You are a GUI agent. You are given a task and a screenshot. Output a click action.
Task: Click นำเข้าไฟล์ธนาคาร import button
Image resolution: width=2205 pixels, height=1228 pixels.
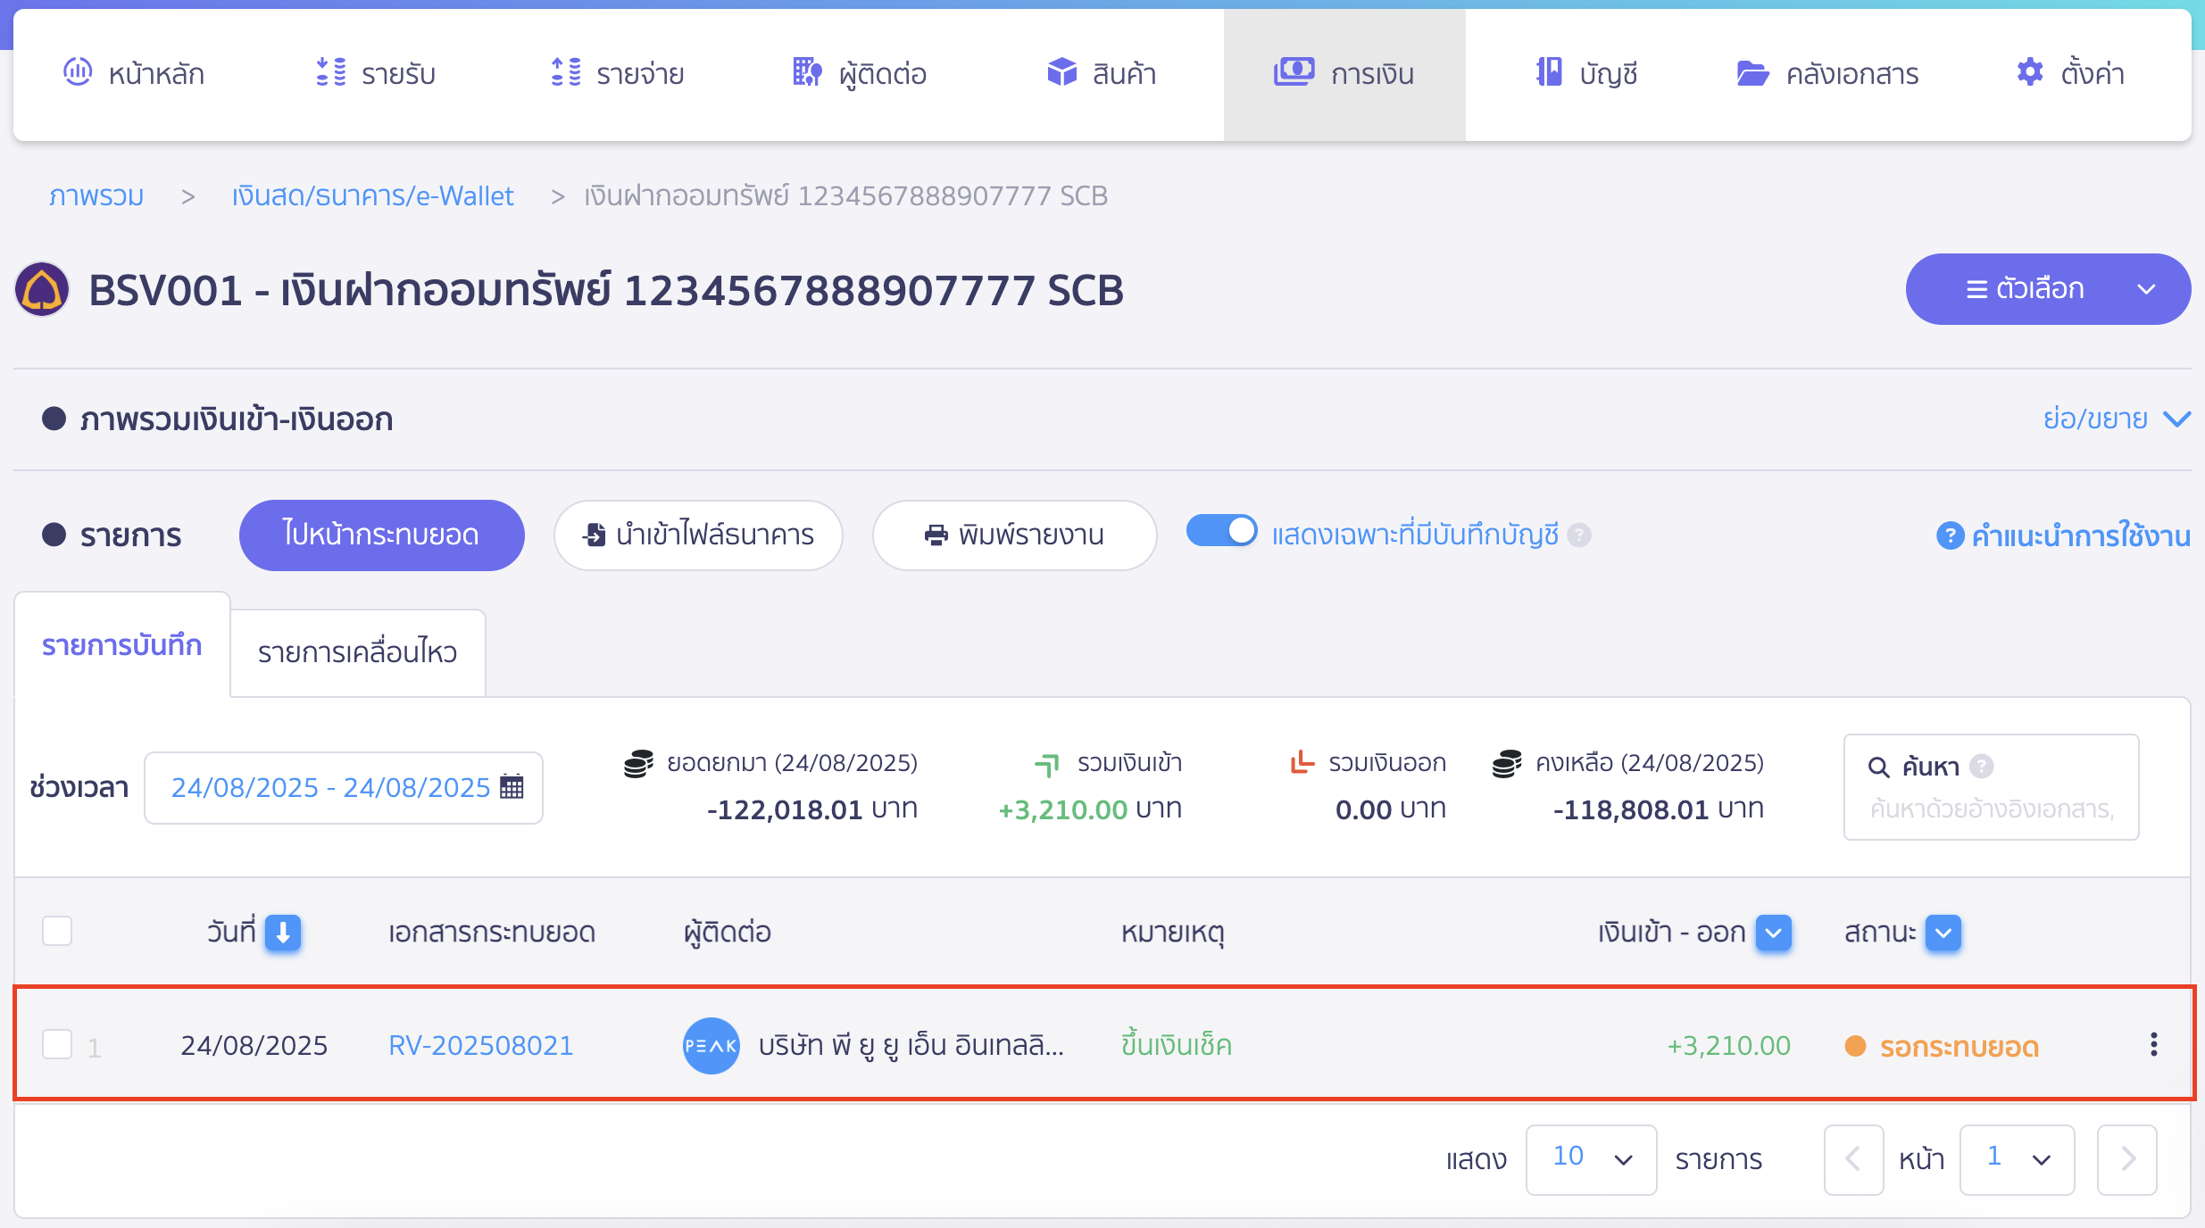click(698, 535)
